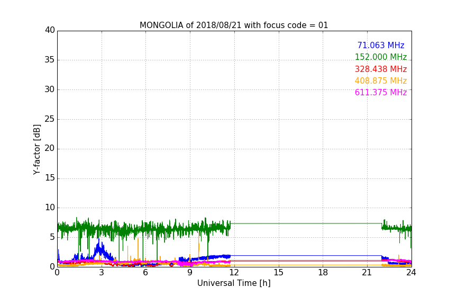Click the x-axis tick label 6
The image size is (457, 305).
[145, 273]
